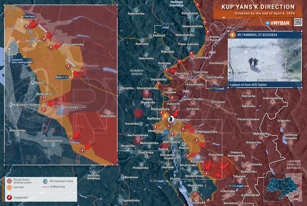Click the red engagement icon in the legend
The image size is (307, 206).
(x=9, y=197)
